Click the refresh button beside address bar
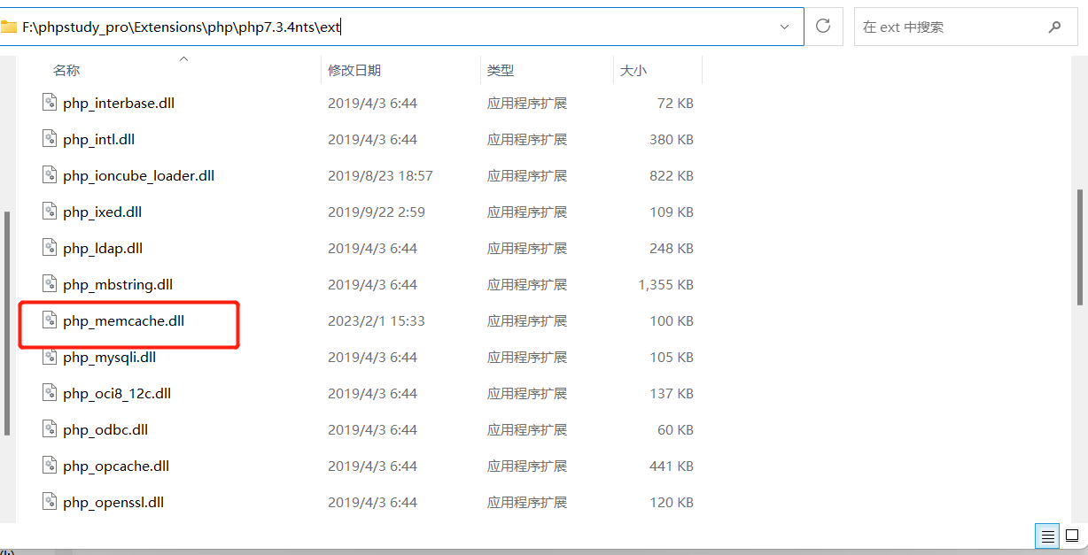Screen dimensions: 1088x555 823,27
